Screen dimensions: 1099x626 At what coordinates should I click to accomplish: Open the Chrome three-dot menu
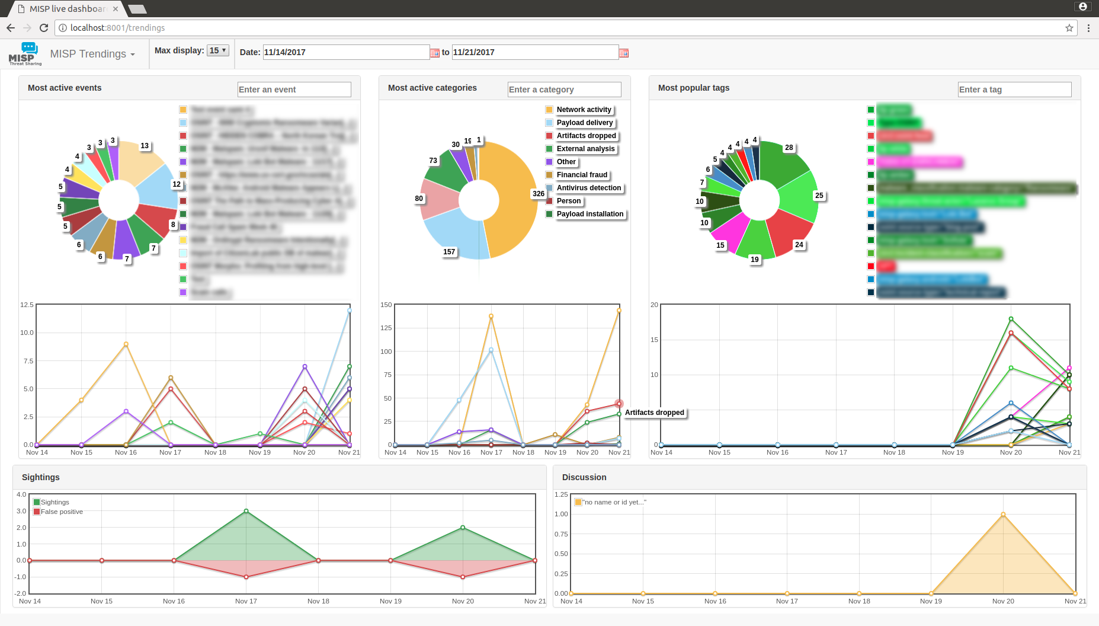tap(1089, 27)
